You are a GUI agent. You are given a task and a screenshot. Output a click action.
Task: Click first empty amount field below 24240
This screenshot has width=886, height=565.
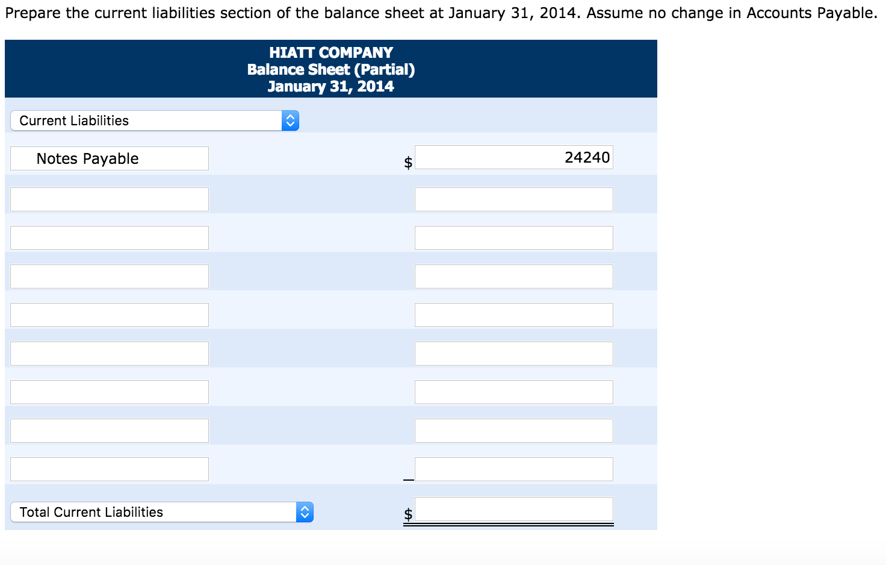pos(513,199)
